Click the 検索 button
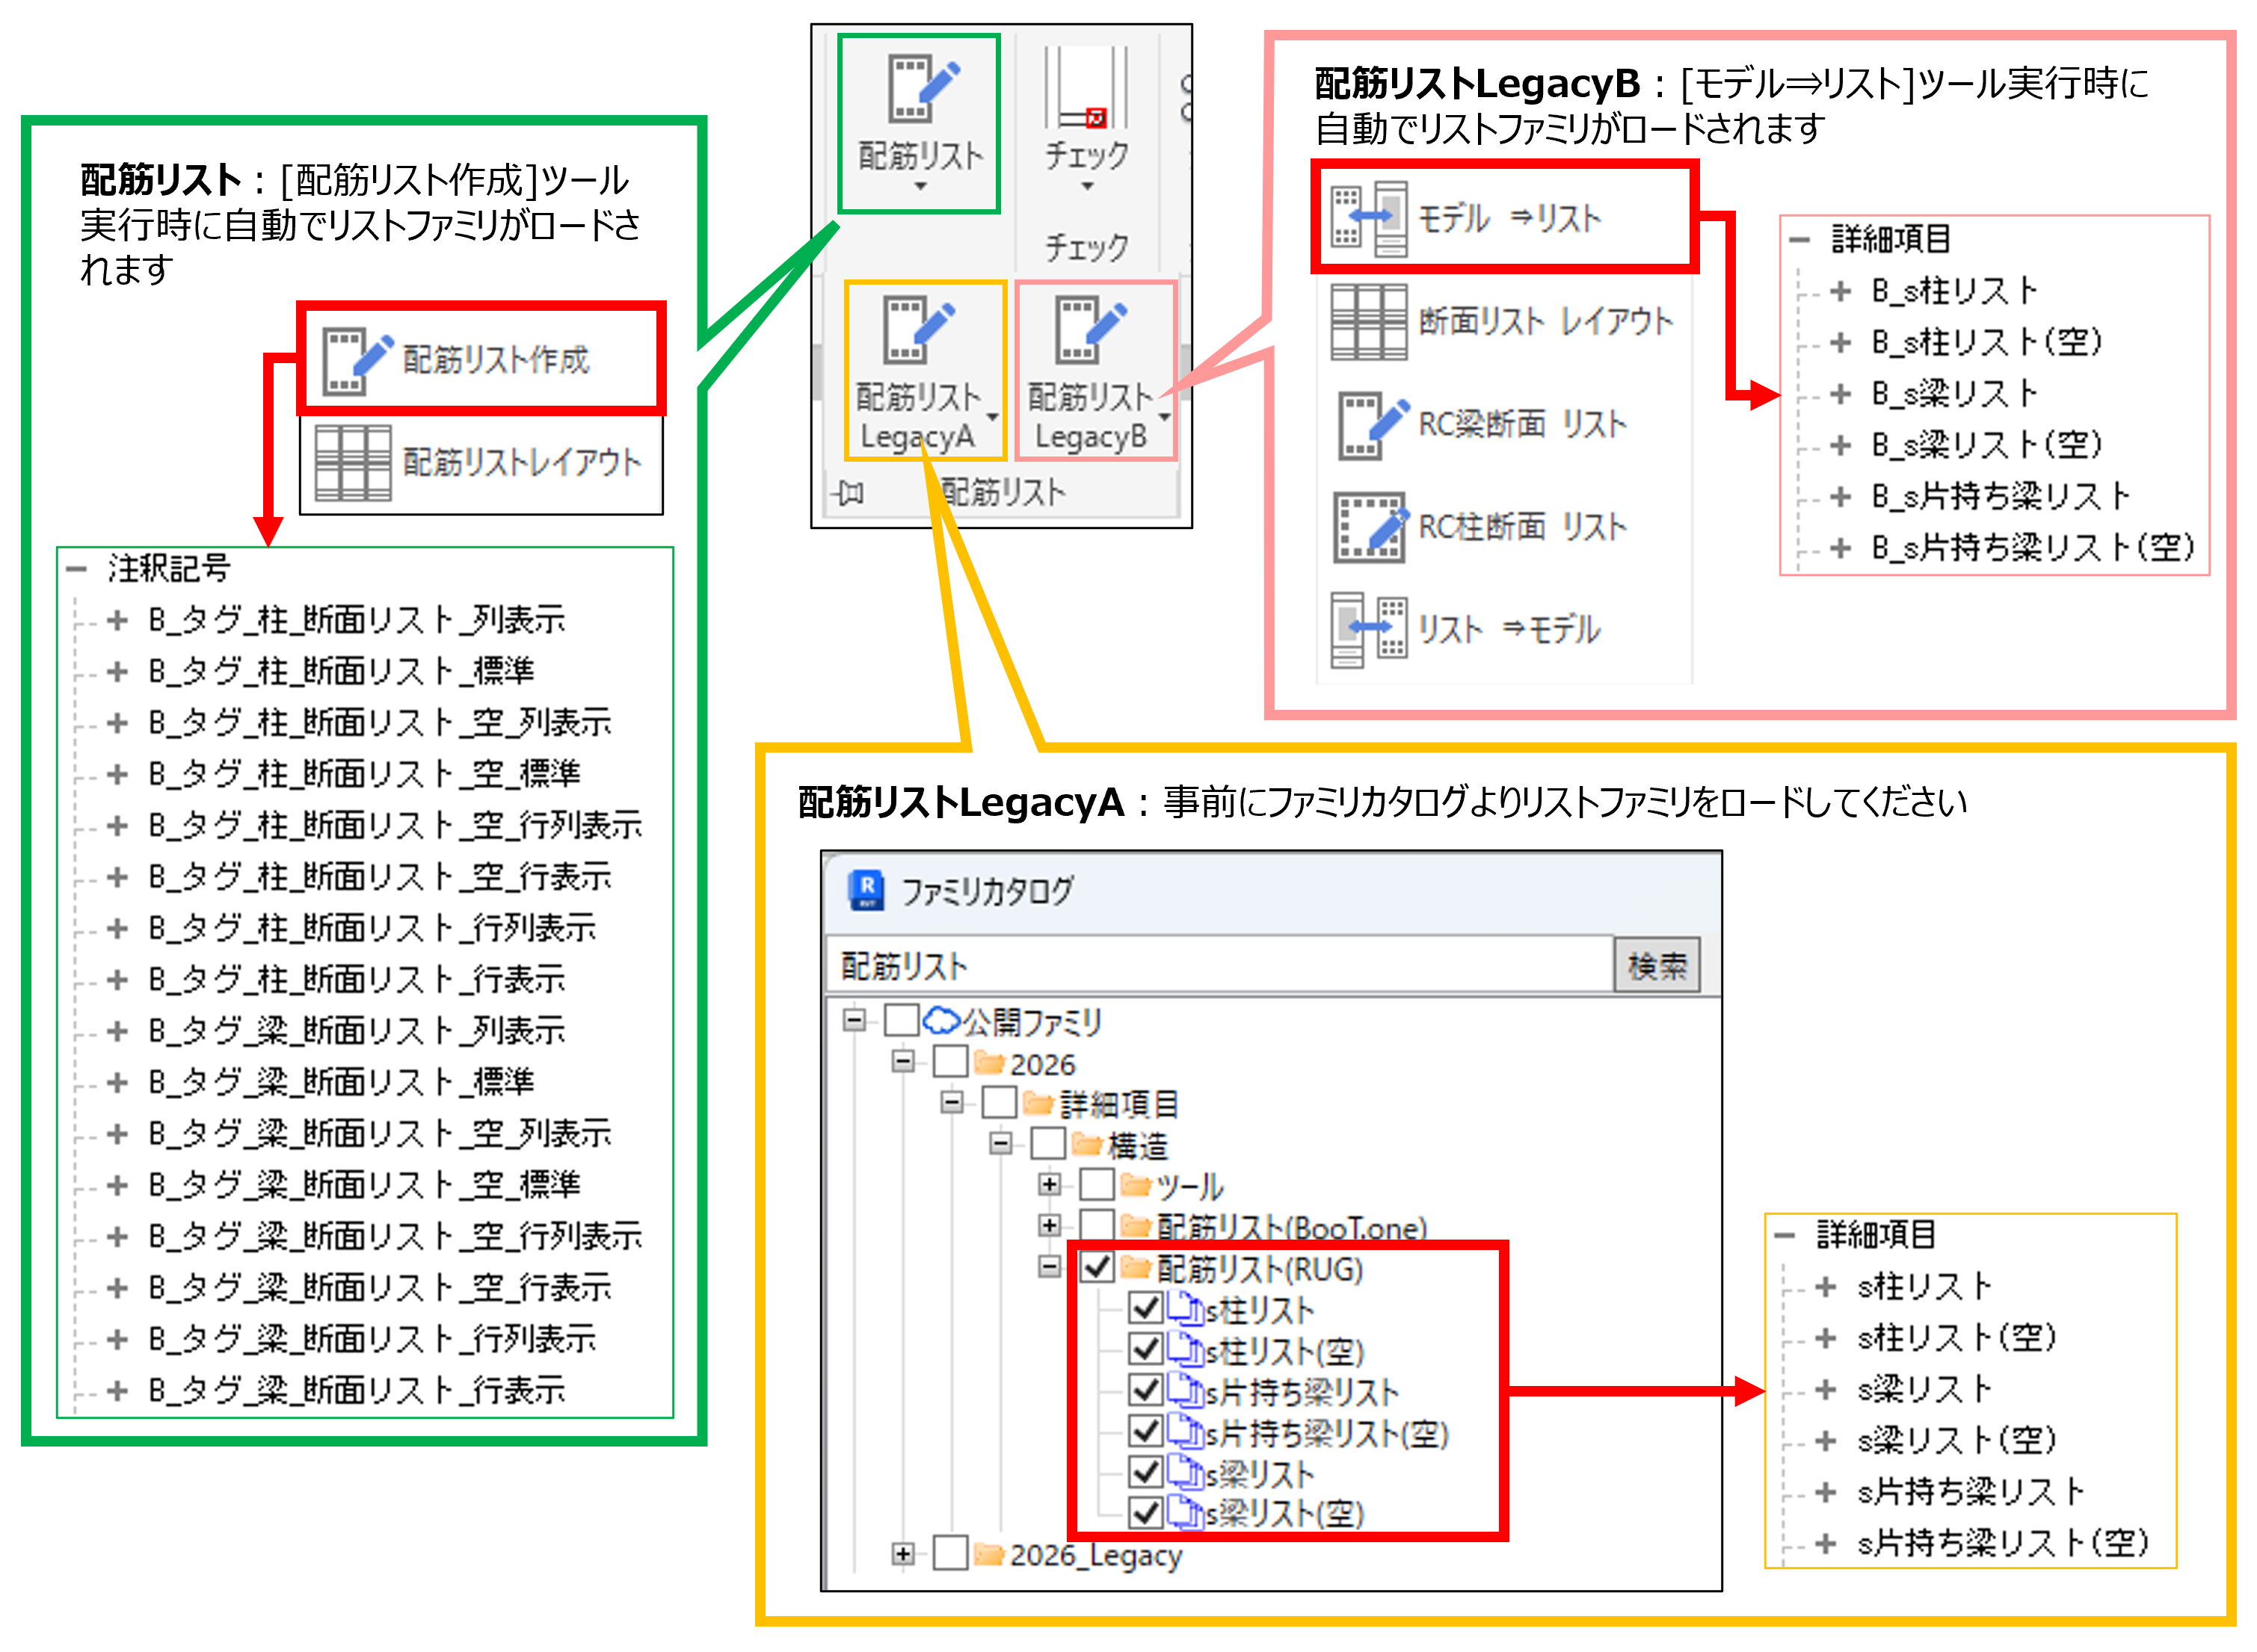Viewport: 2257px width, 1652px height. point(1657,965)
